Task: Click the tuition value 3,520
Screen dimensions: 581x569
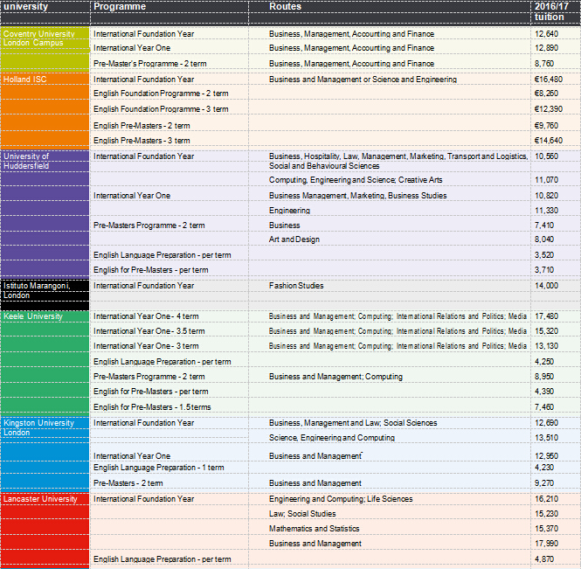Action: point(544,255)
